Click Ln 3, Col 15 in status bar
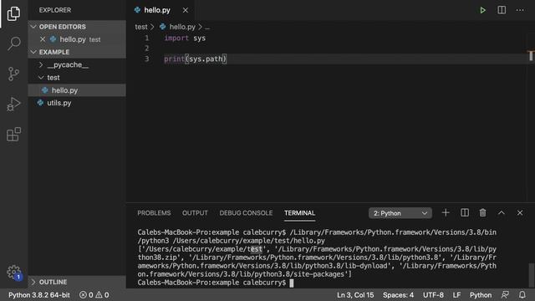 (355, 295)
